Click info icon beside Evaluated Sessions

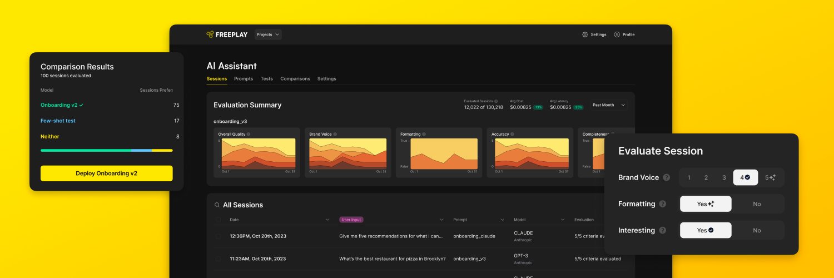tap(496, 101)
